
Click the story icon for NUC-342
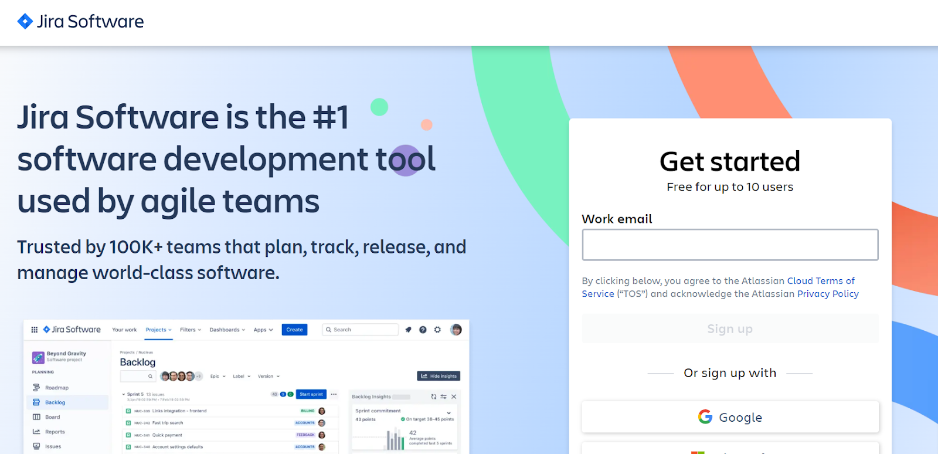coord(128,423)
